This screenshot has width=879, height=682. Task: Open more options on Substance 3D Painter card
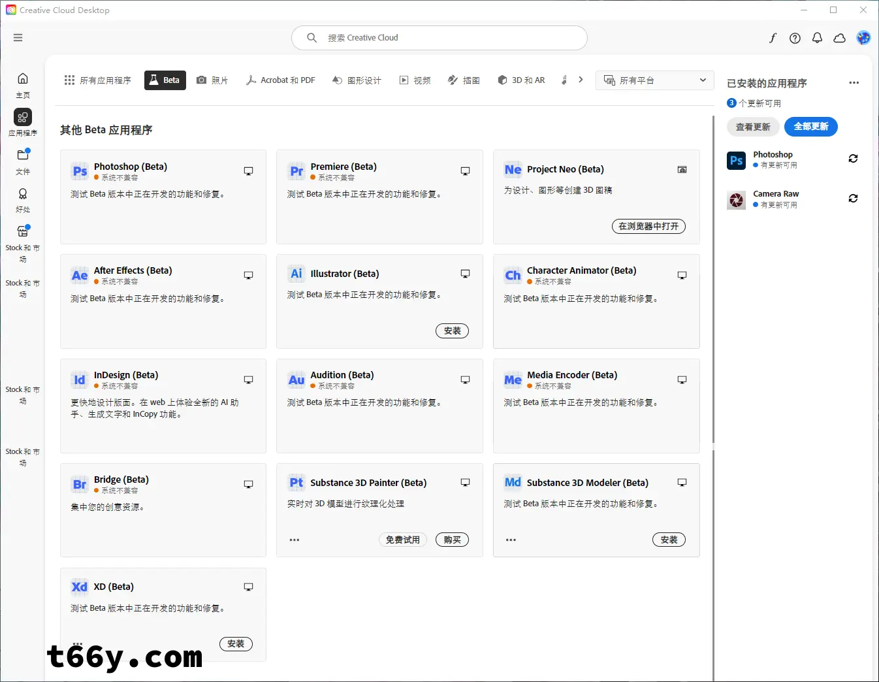point(295,540)
